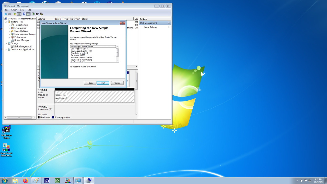This screenshot has height=184, width=327.
Task: Toggle the Show/Hide Console Tree toolbar icon
Action: (19, 14)
